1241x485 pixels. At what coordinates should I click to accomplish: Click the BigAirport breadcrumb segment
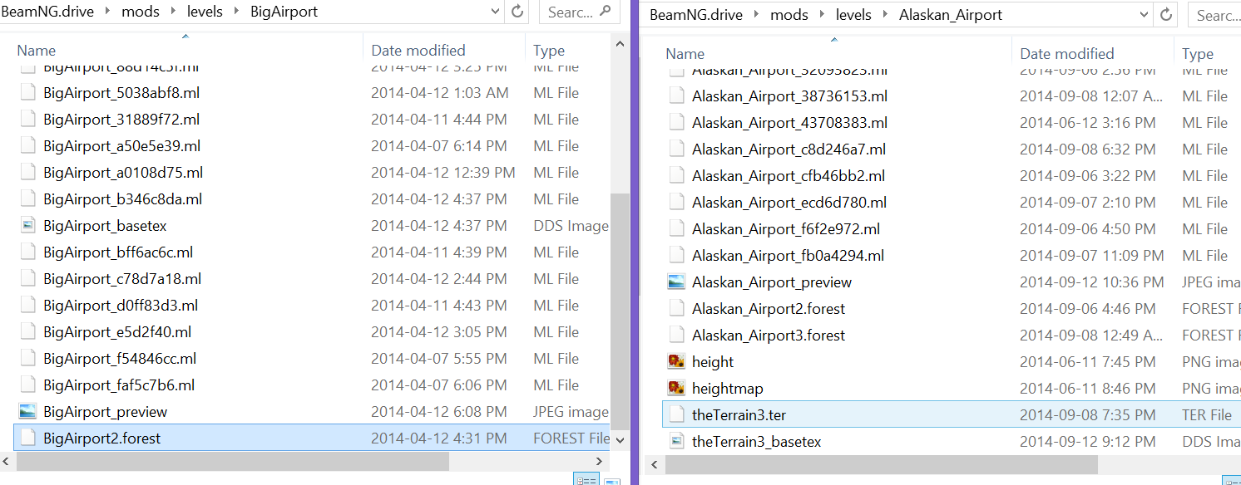pos(284,12)
